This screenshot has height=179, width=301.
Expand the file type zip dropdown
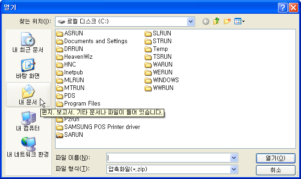234,169
